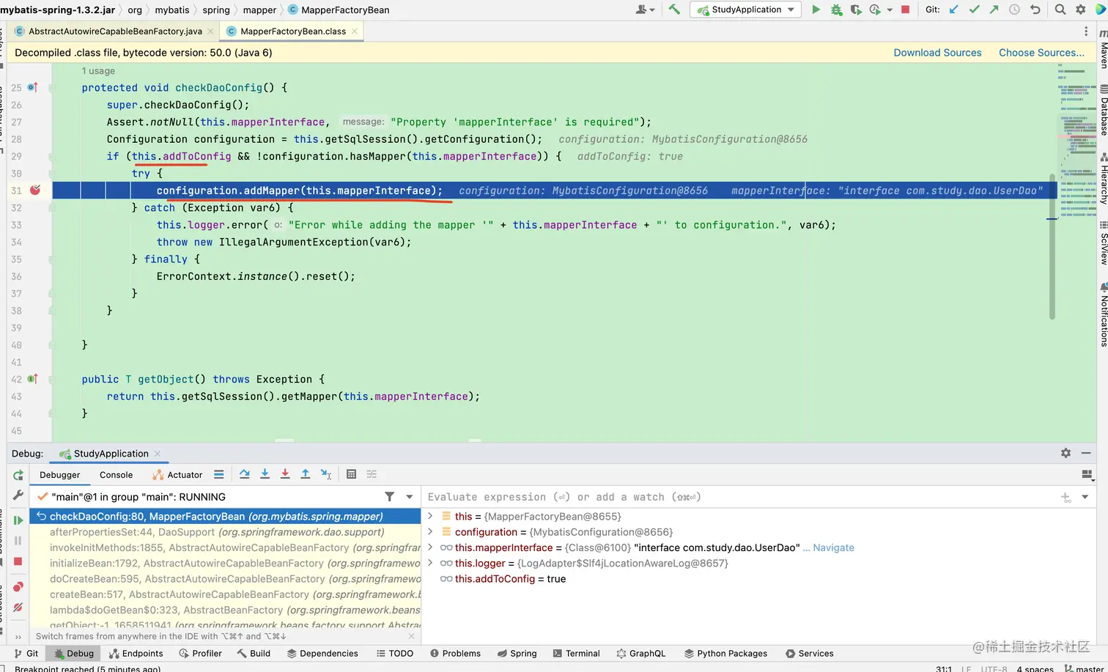Open the Problems tool window
The height and width of the screenshot is (672, 1108).
(x=455, y=653)
